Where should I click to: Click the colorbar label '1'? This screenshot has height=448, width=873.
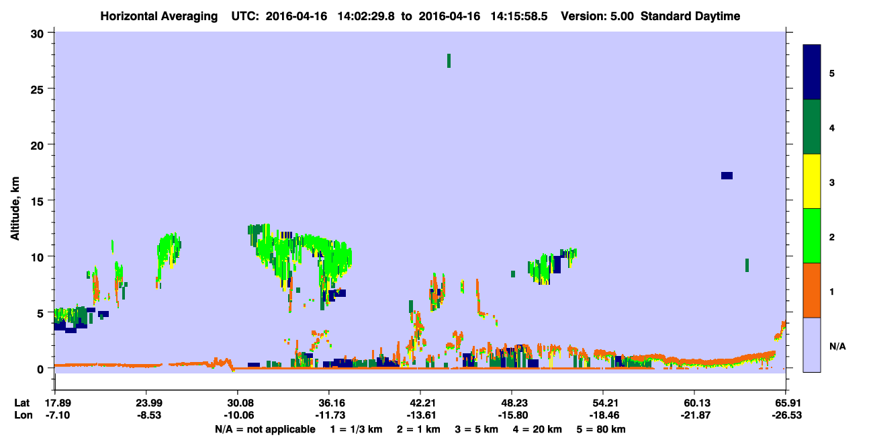[832, 291]
